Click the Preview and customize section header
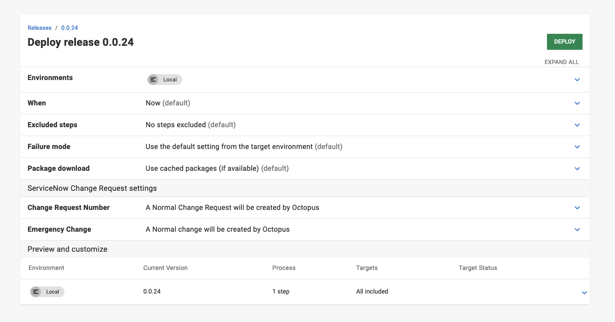The width and height of the screenshot is (615, 322). [x=67, y=249]
